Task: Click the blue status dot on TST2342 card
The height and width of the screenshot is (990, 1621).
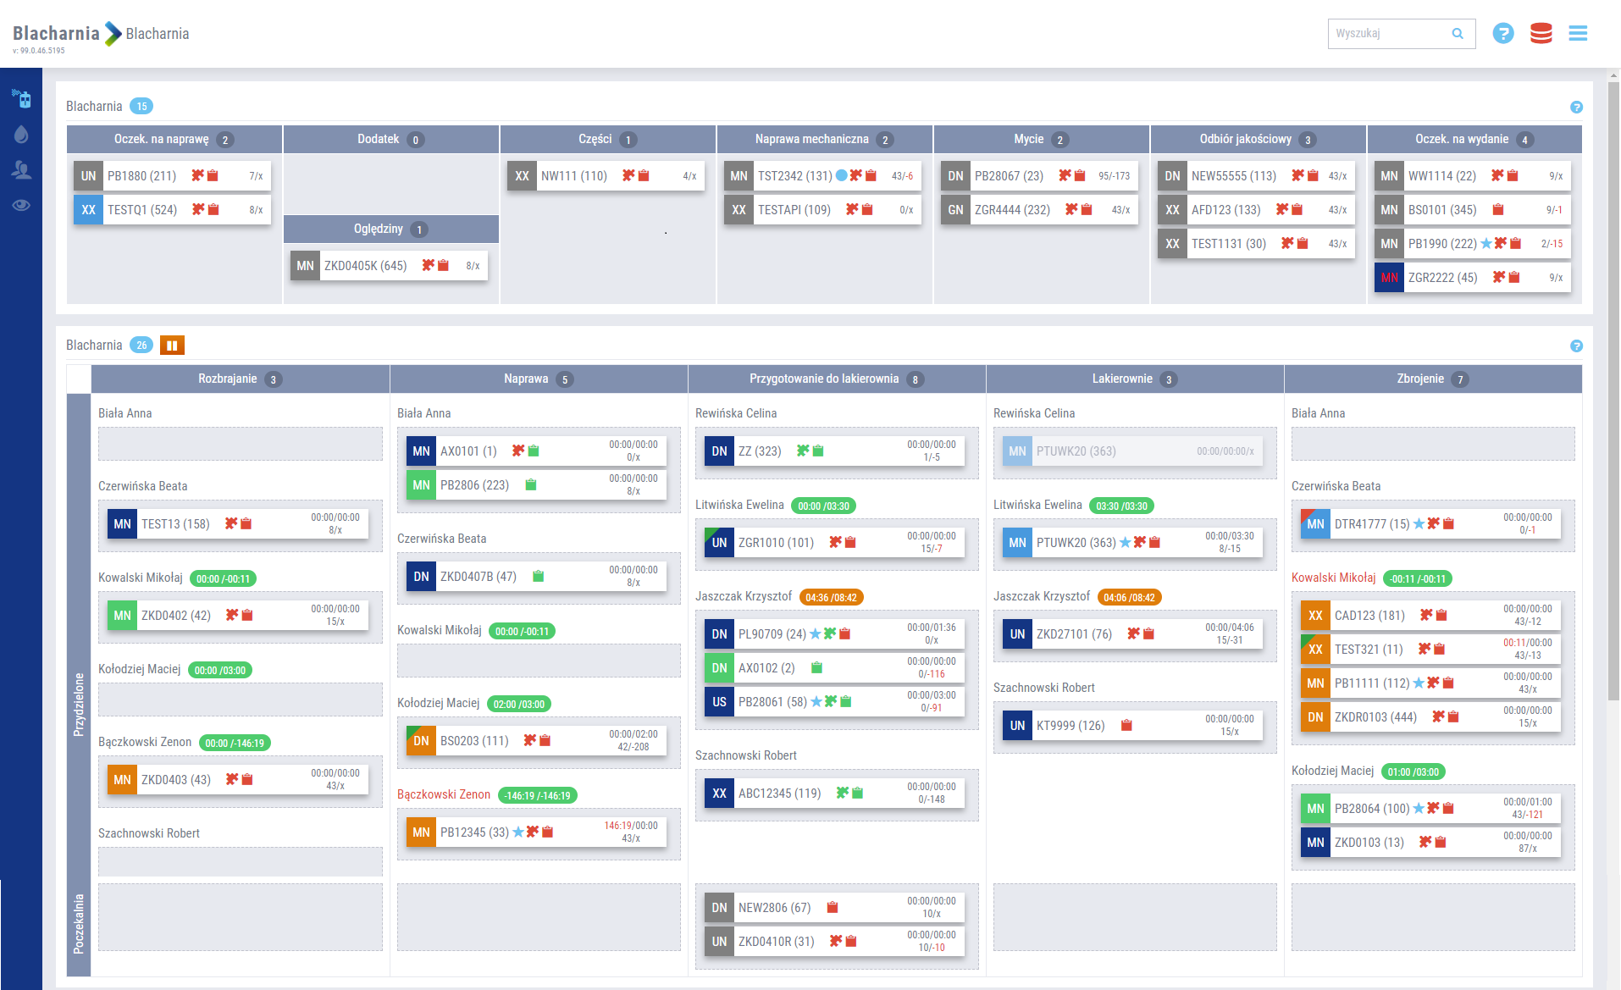Action: [841, 176]
